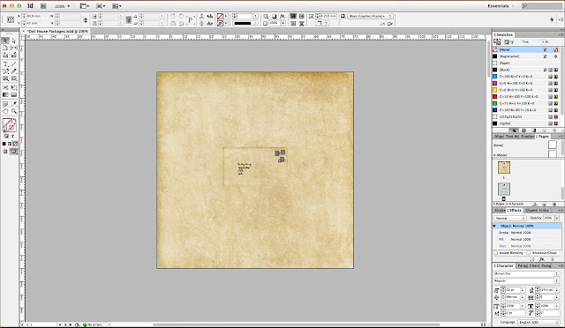Select the Gap tool
This screenshot has height=328, width=565.
[14, 48]
